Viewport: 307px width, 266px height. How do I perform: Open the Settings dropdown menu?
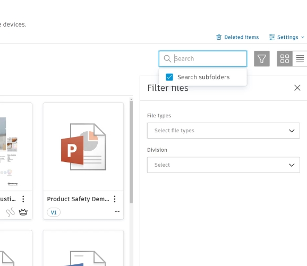tap(287, 37)
